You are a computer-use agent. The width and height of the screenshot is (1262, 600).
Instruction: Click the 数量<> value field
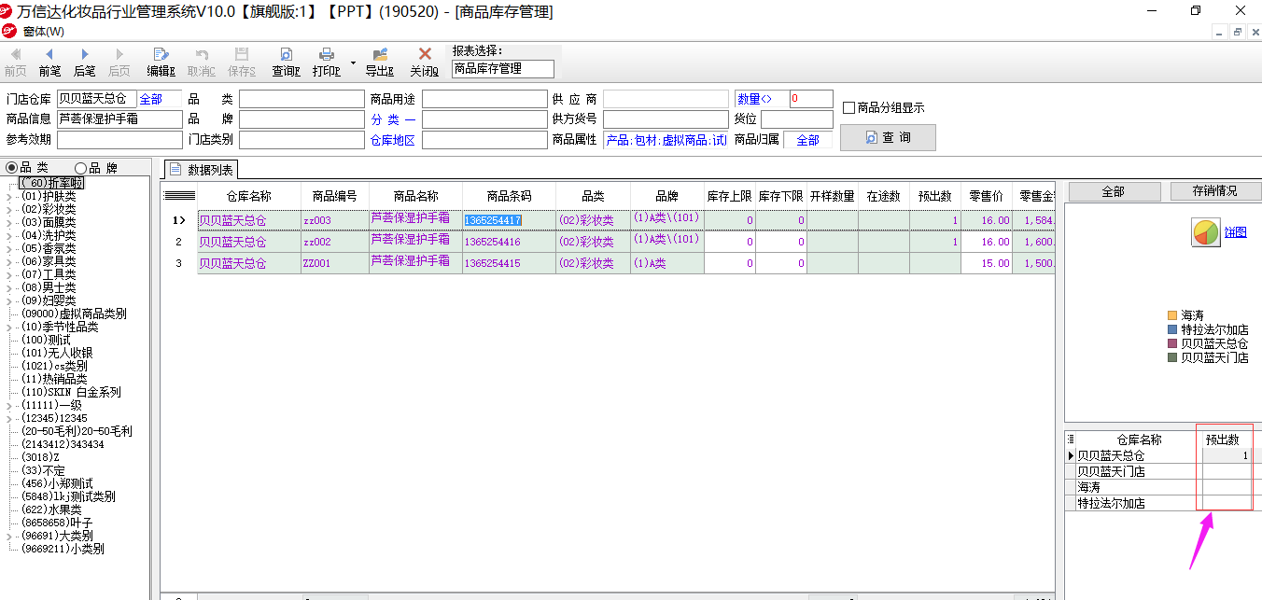pos(811,99)
